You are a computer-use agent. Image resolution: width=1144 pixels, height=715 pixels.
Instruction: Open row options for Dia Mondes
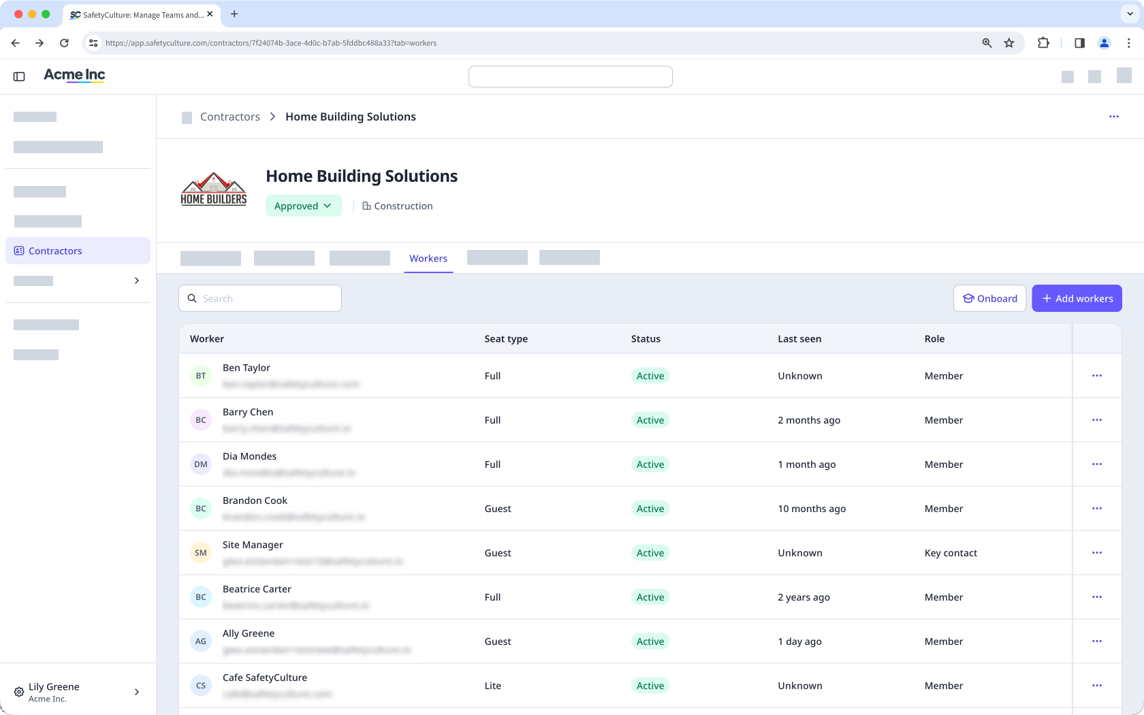pyautogui.click(x=1097, y=464)
